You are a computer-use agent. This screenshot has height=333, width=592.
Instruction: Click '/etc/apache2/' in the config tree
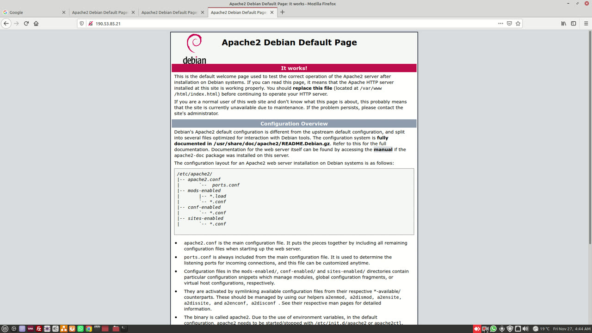[x=194, y=174]
